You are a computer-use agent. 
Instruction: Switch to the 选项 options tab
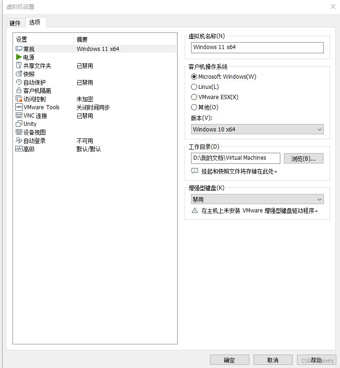(35, 22)
